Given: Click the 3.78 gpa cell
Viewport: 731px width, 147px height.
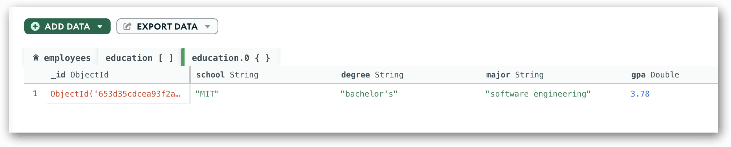Looking at the screenshot, I should [672, 94].
